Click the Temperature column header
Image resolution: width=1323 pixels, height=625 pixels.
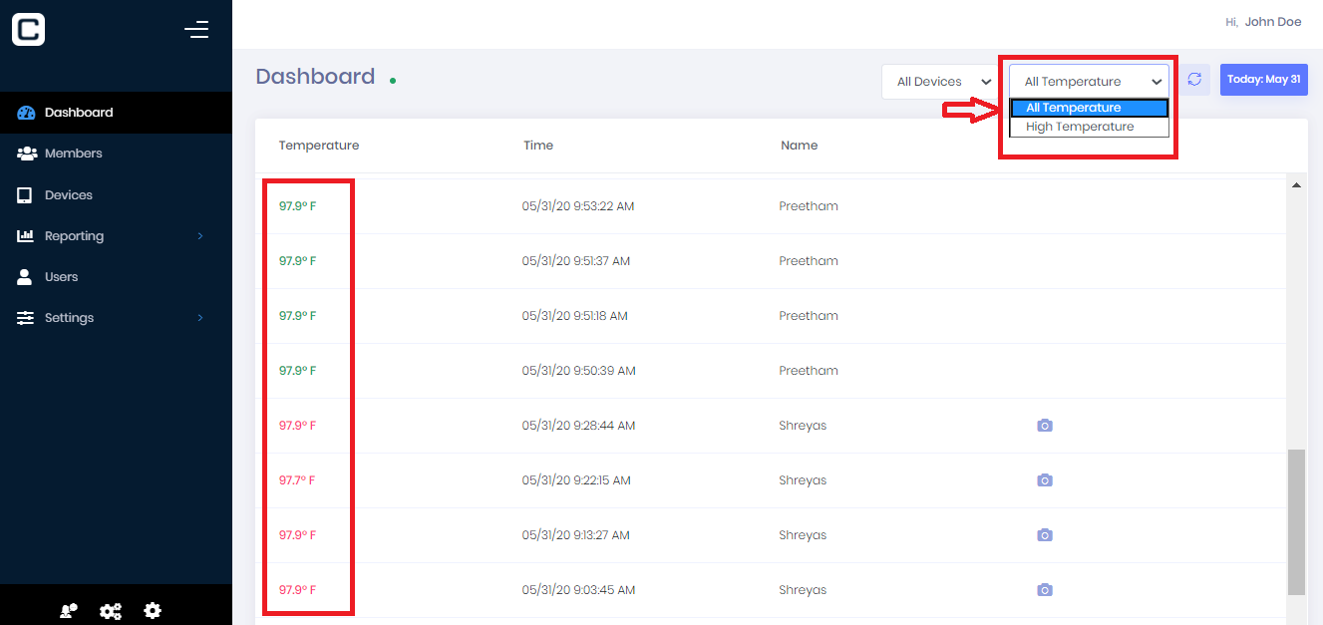(x=319, y=146)
